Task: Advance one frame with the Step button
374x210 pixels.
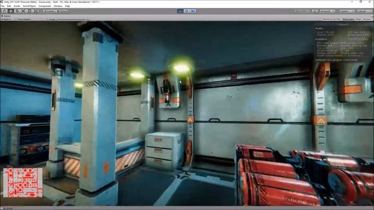Action: 193,11
